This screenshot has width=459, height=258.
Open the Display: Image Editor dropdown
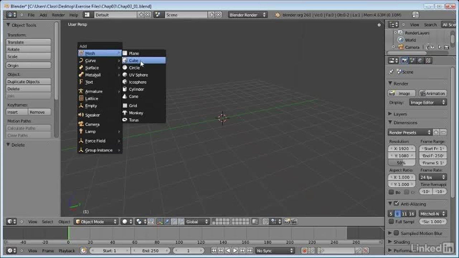click(x=427, y=102)
